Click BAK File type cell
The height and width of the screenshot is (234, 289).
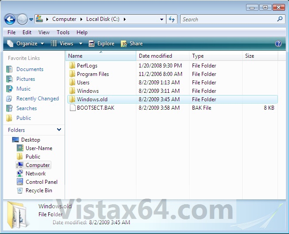tap(202, 108)
